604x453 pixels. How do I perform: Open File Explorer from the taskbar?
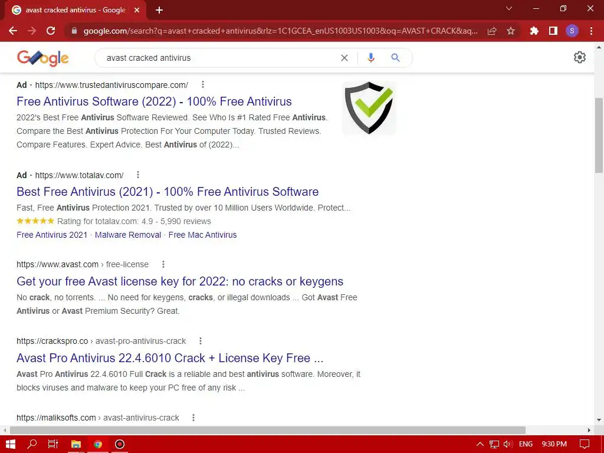76,444
